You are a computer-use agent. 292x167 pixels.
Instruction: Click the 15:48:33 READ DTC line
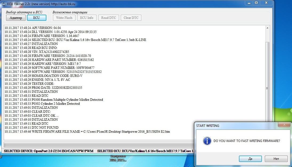tap(26, 96)
